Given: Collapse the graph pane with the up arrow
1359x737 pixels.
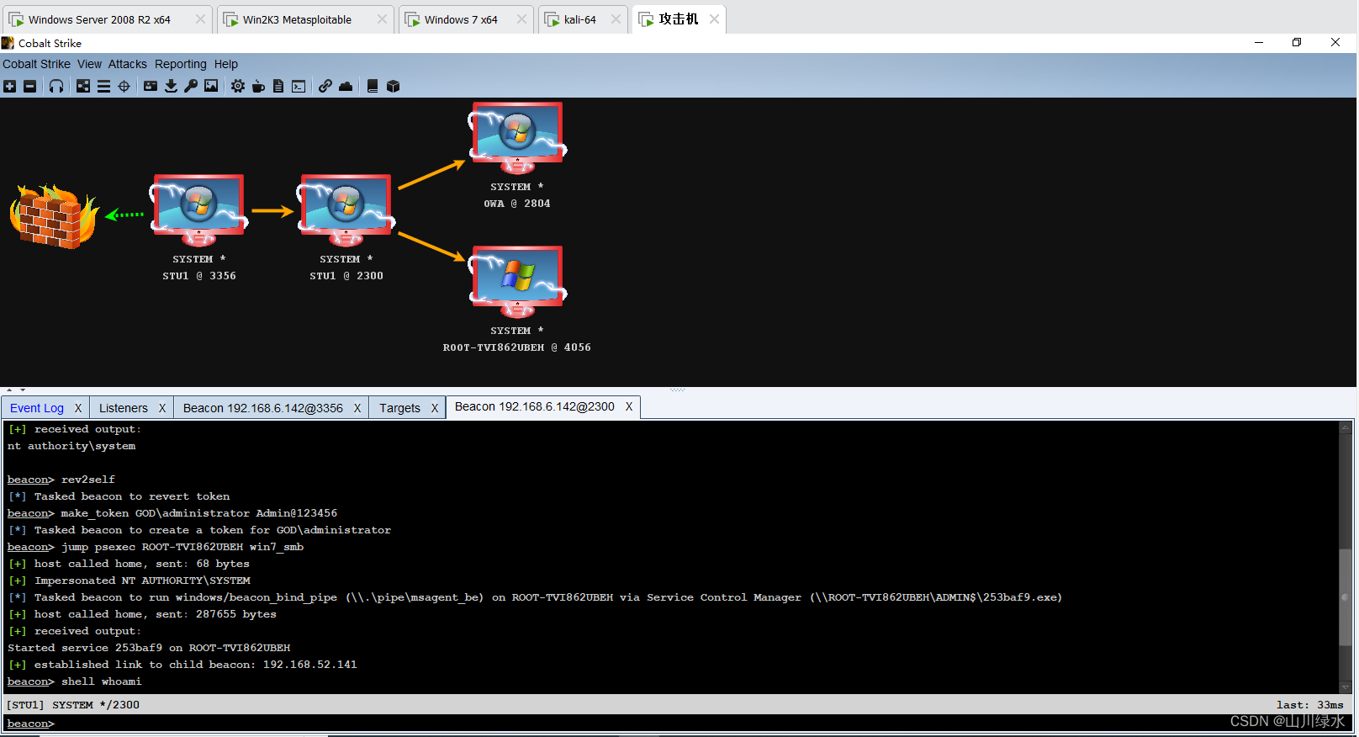Looking at the screenshot, I should point(9,390).
